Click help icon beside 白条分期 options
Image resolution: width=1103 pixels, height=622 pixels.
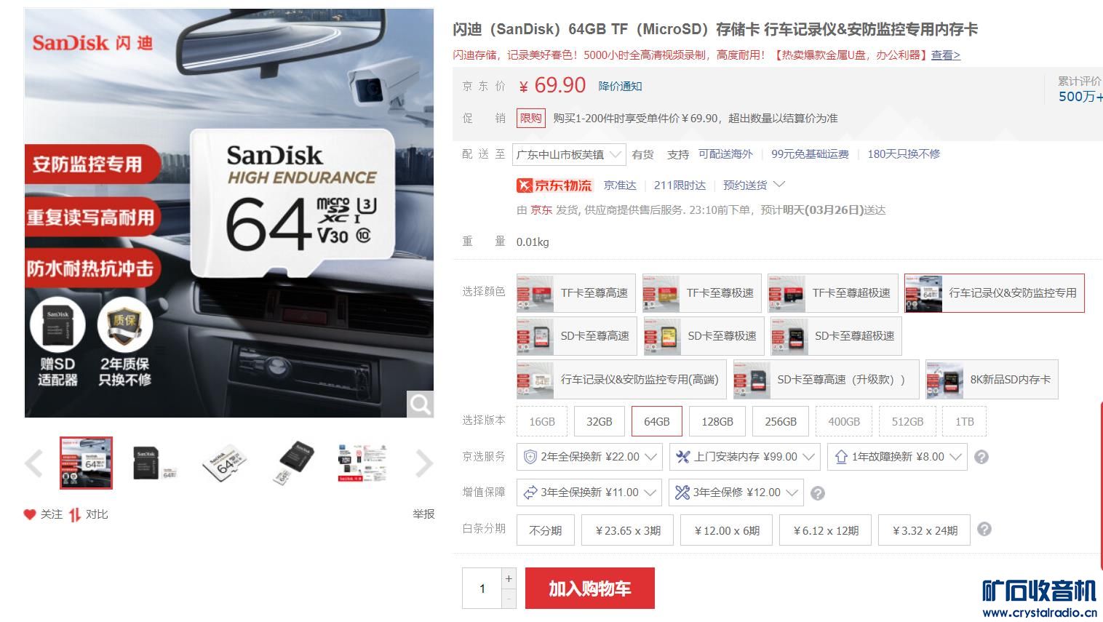pyautogui.click(x=984, y=529)
